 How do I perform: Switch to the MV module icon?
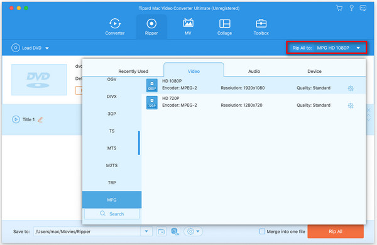[x=188, y=23]
